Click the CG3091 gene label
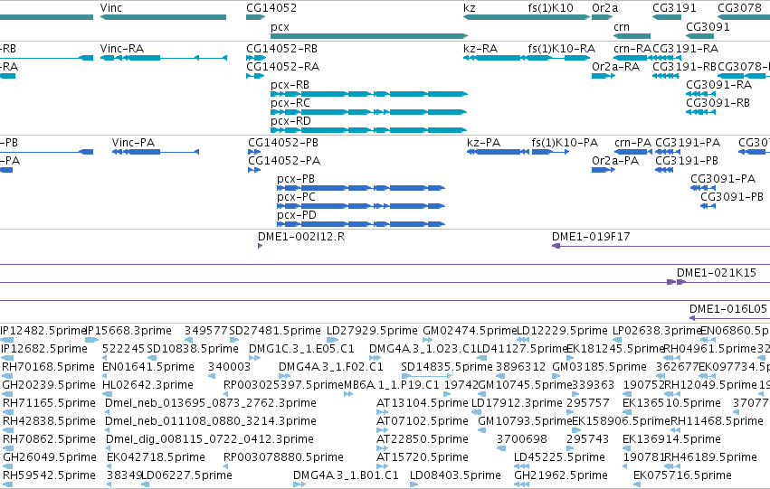Viewport: 770px width, 489px height. tap(708, 26)
